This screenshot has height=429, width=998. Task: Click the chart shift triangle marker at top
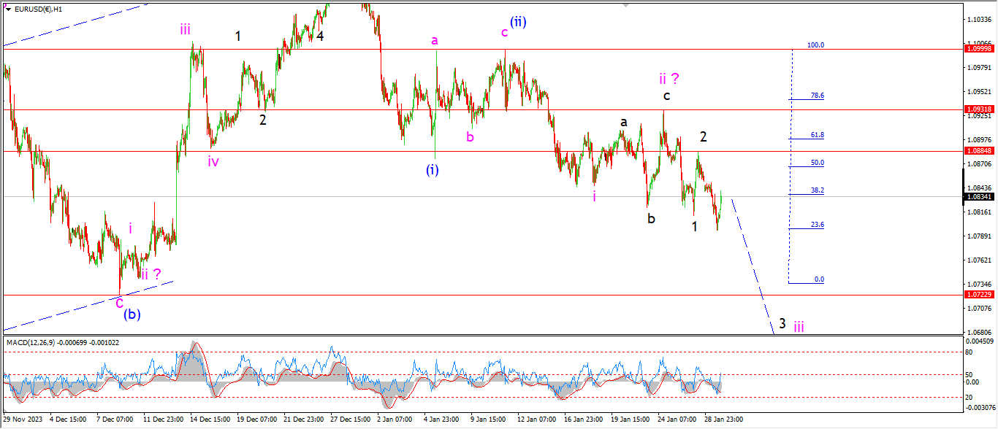point(625,5)
